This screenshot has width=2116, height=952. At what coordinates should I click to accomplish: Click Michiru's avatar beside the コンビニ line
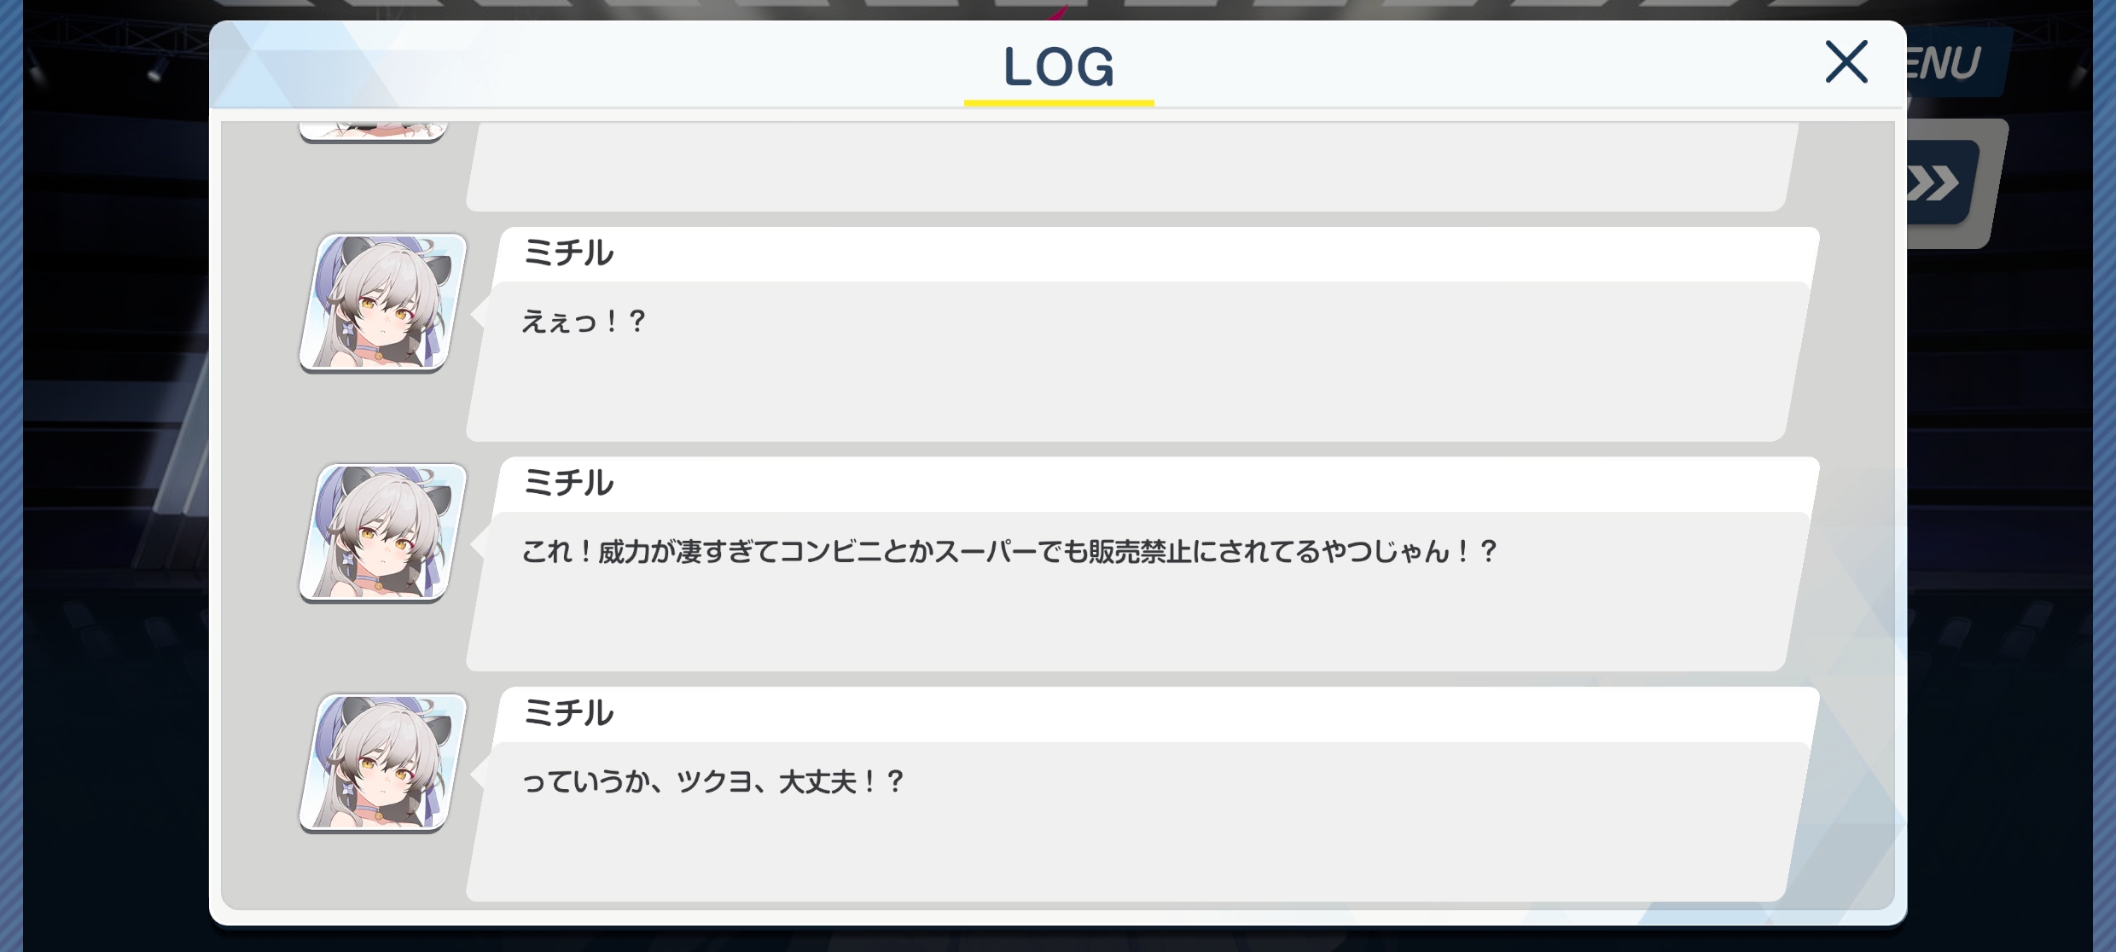(x=383, y=533)
